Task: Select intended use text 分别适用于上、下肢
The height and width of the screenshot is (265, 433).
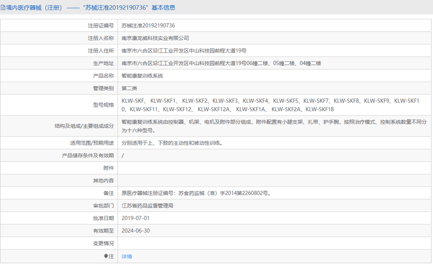Action: tap(172, 143)
